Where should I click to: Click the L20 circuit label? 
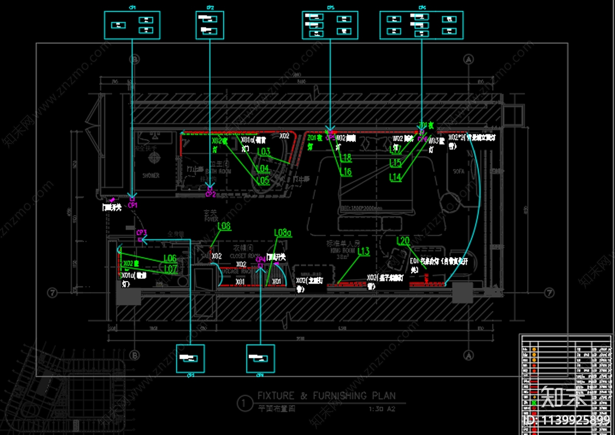click(x=403, y=241)
